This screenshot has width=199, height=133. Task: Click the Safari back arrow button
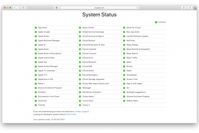(x=15, y=7)
